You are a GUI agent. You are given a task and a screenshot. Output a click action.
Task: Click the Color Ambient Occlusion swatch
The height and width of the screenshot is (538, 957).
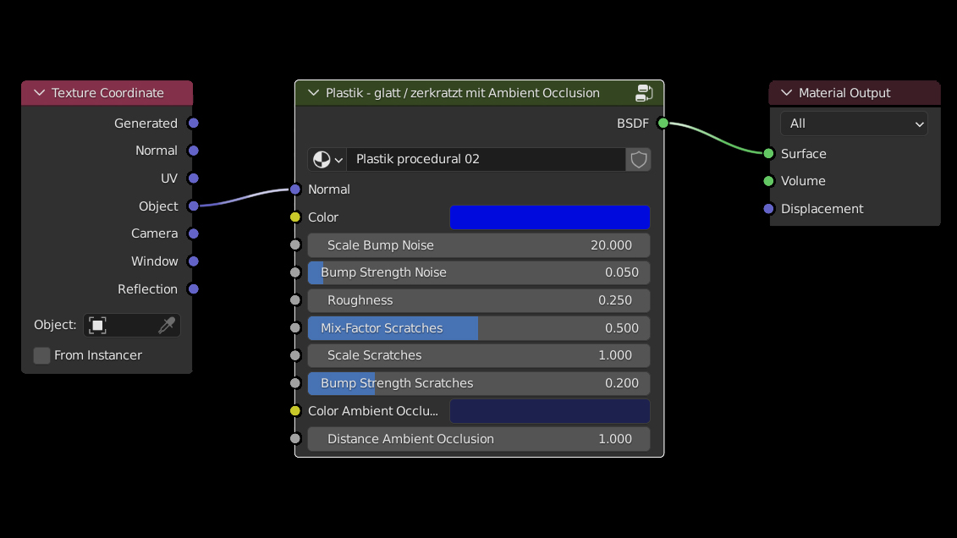(x=549, y=411)
